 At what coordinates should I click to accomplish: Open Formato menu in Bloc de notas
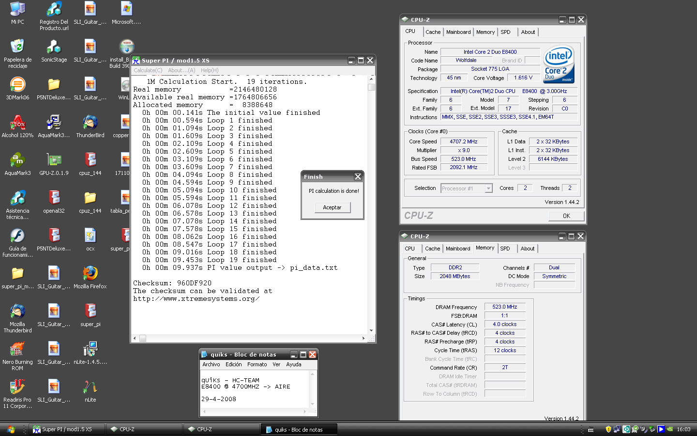(x=257, y=364)
